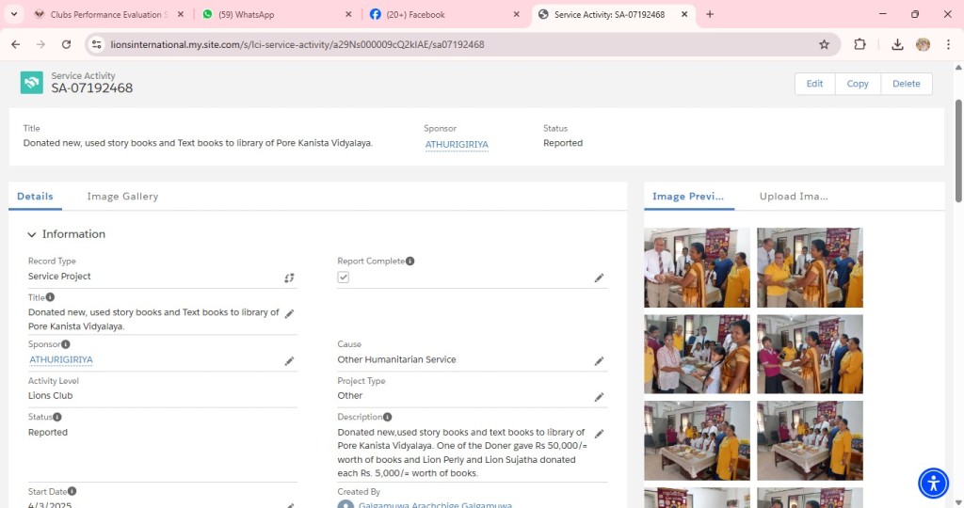Screen dimensions: 964x508
Task: Open preview image in third row, right
Action: pyautogui.click(x=810, y=440)
